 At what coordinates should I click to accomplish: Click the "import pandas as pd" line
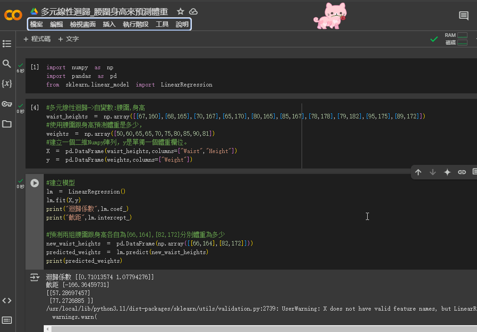point(82,76)
